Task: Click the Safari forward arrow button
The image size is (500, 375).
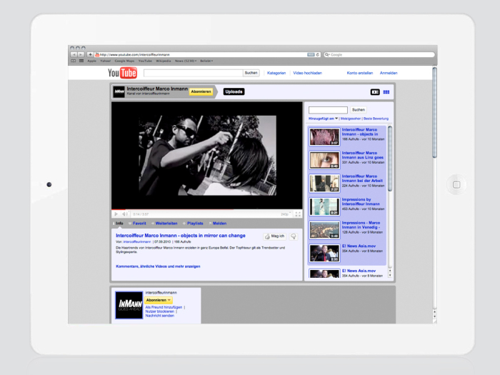Action: (81, 54)
